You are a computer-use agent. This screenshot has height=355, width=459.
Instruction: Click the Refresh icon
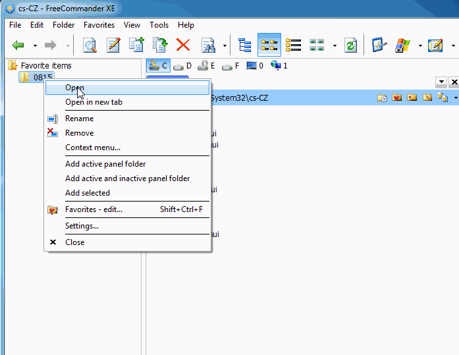click(351, 45)
